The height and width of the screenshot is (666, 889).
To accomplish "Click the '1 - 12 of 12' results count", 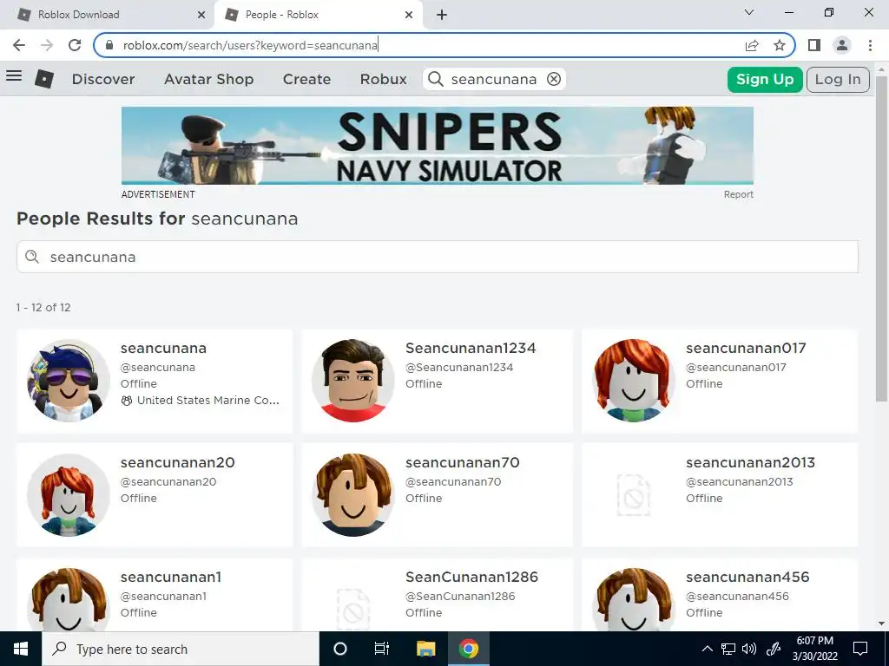I will click(x=43, y=308).
